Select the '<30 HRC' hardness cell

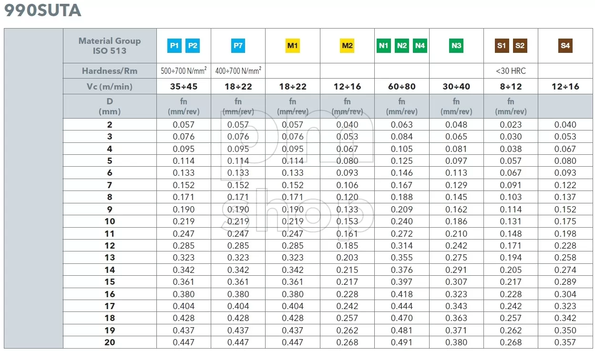(x=511, y=71)
